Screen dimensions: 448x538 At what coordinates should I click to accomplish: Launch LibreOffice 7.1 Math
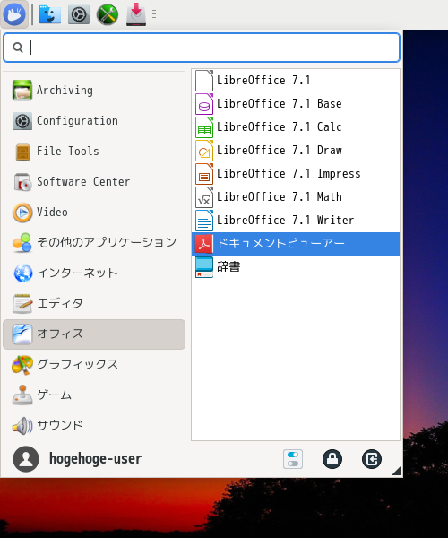(x=296, y=197)
